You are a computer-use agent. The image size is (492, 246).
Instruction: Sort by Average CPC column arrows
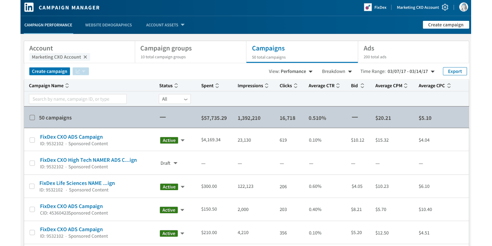[x=449, y=86]
